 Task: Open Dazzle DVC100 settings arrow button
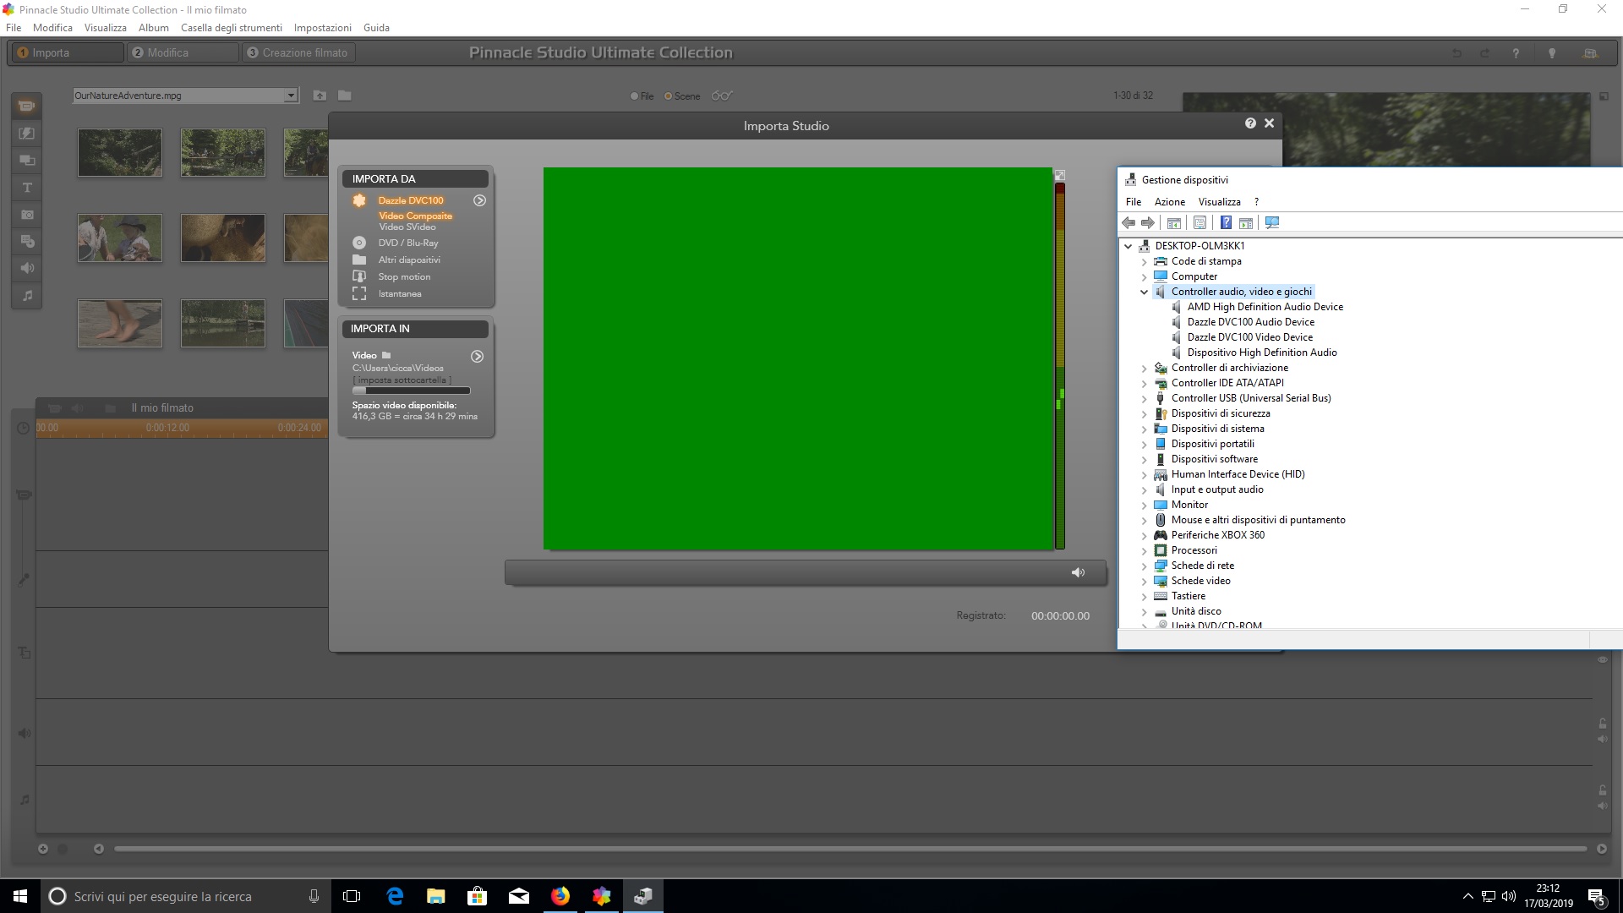(x=479, y=200)
